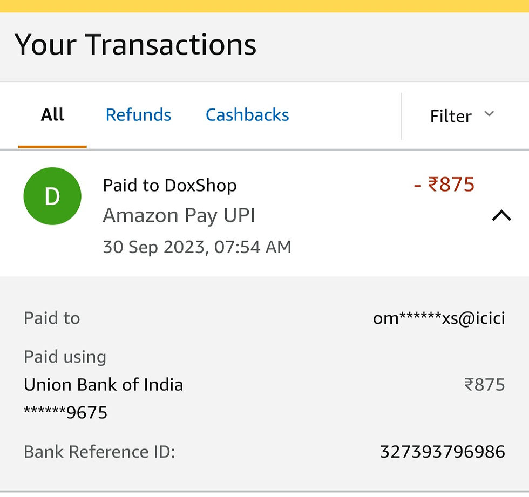This screenshot has height=497, width=529.
Task: Click the Paid to label in details
Action: [52, 318]
